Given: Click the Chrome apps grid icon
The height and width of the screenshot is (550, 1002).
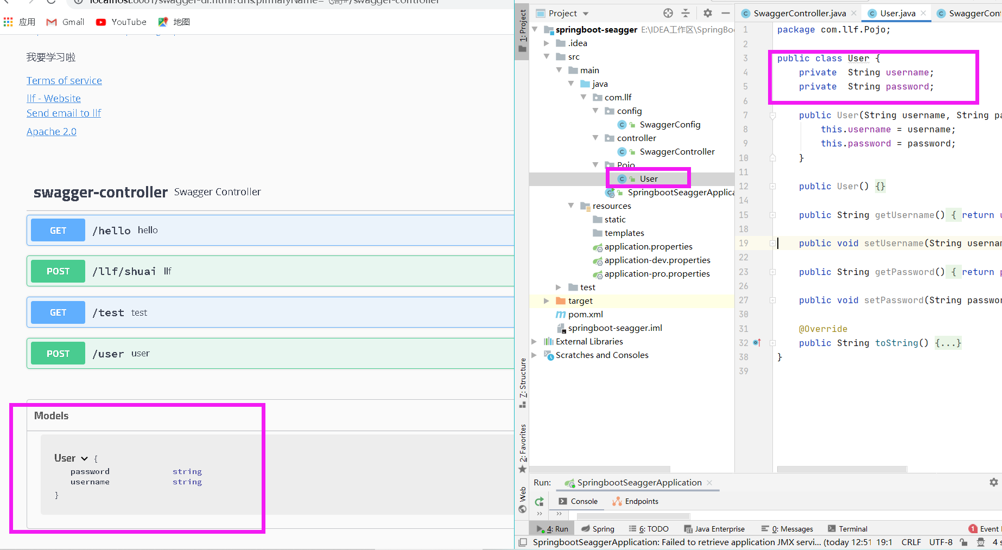Looking at the screenshot, I should [x=8, y=22].
